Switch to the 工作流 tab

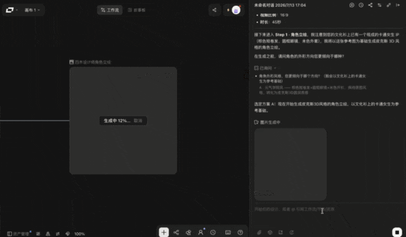tap(110, 10)
